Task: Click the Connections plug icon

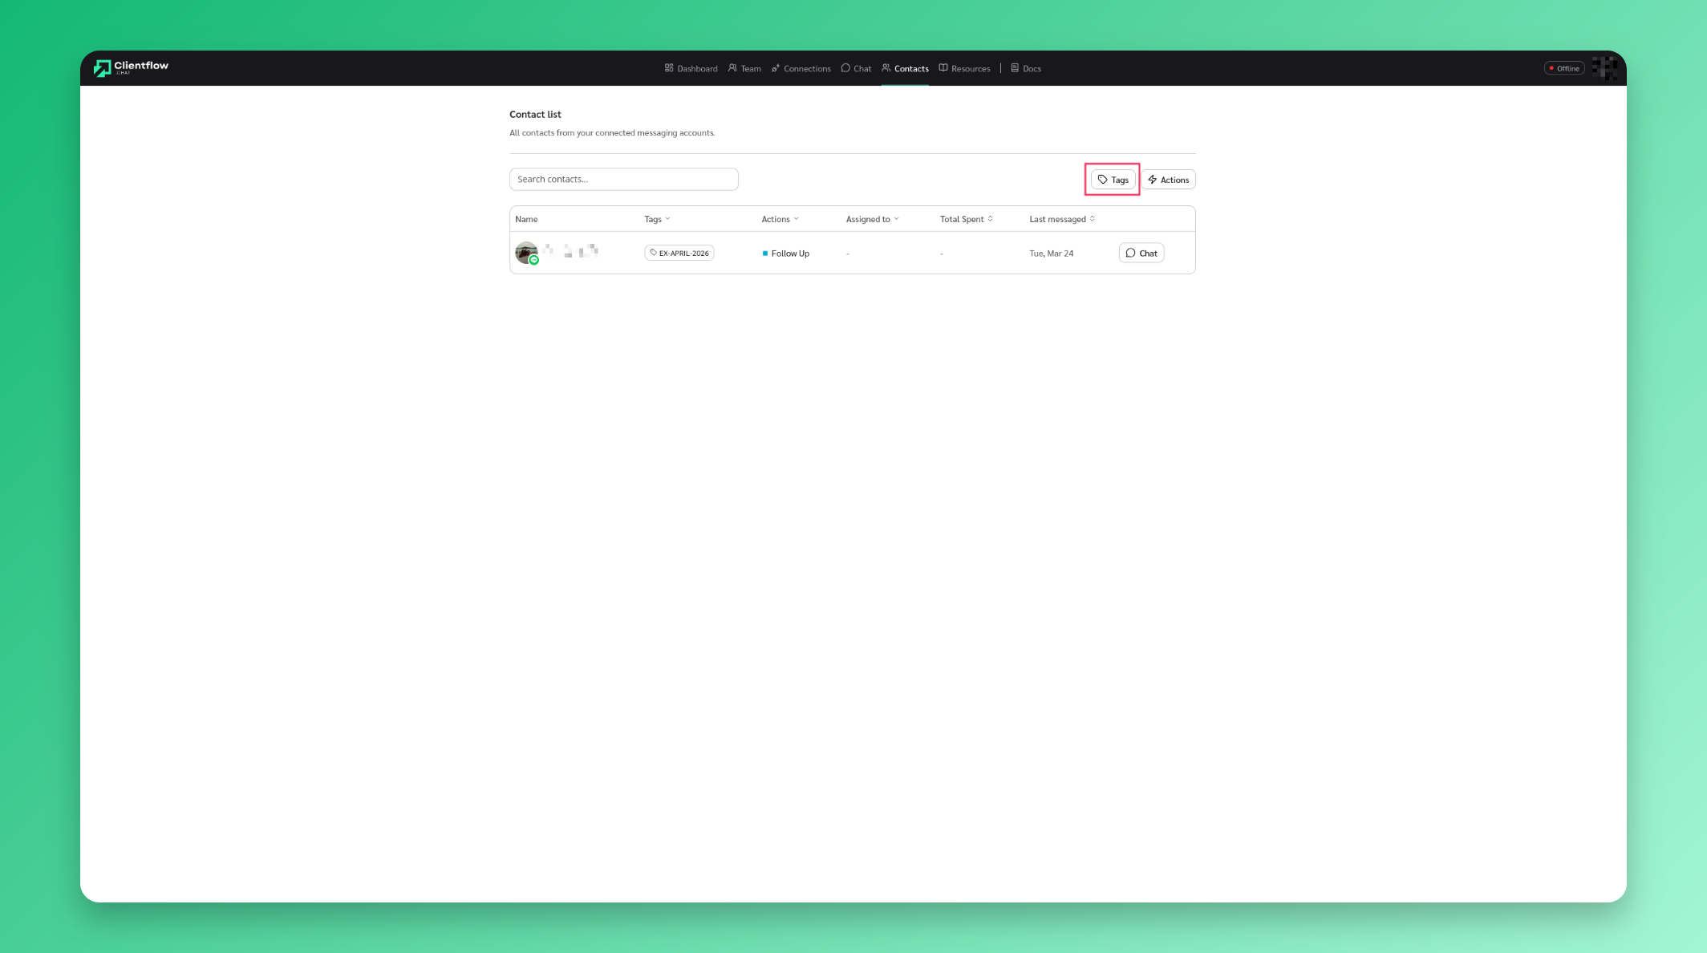Action: 775,68
